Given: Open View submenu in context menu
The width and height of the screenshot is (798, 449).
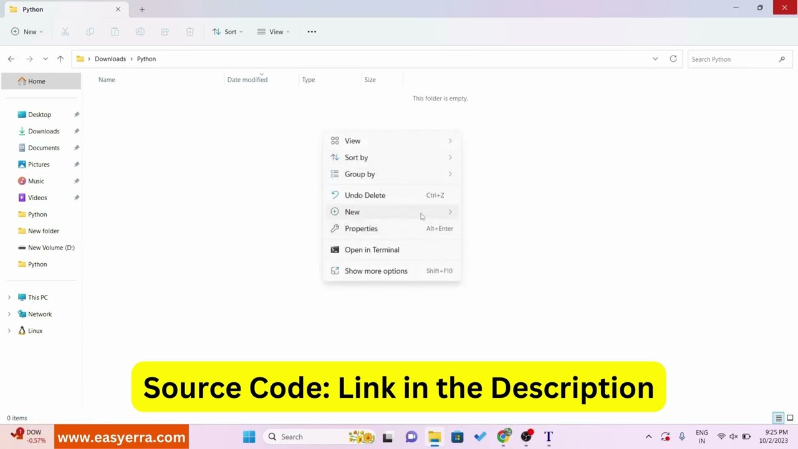Looking at the screenshot, I should click(392, 141).
